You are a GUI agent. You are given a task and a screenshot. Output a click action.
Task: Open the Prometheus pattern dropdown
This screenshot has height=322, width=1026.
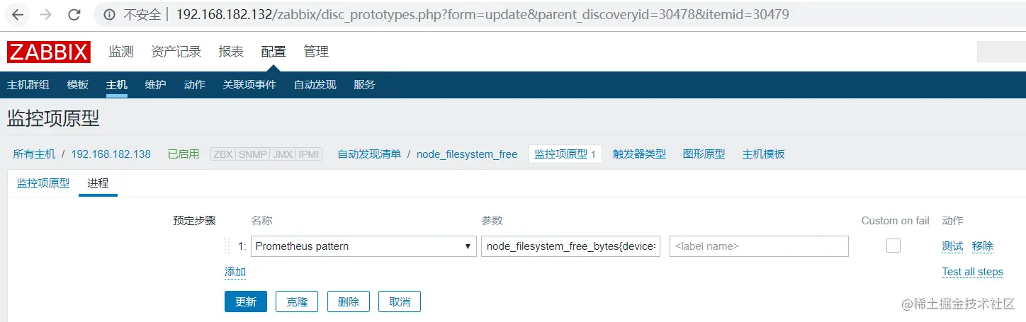pos(363,246)
